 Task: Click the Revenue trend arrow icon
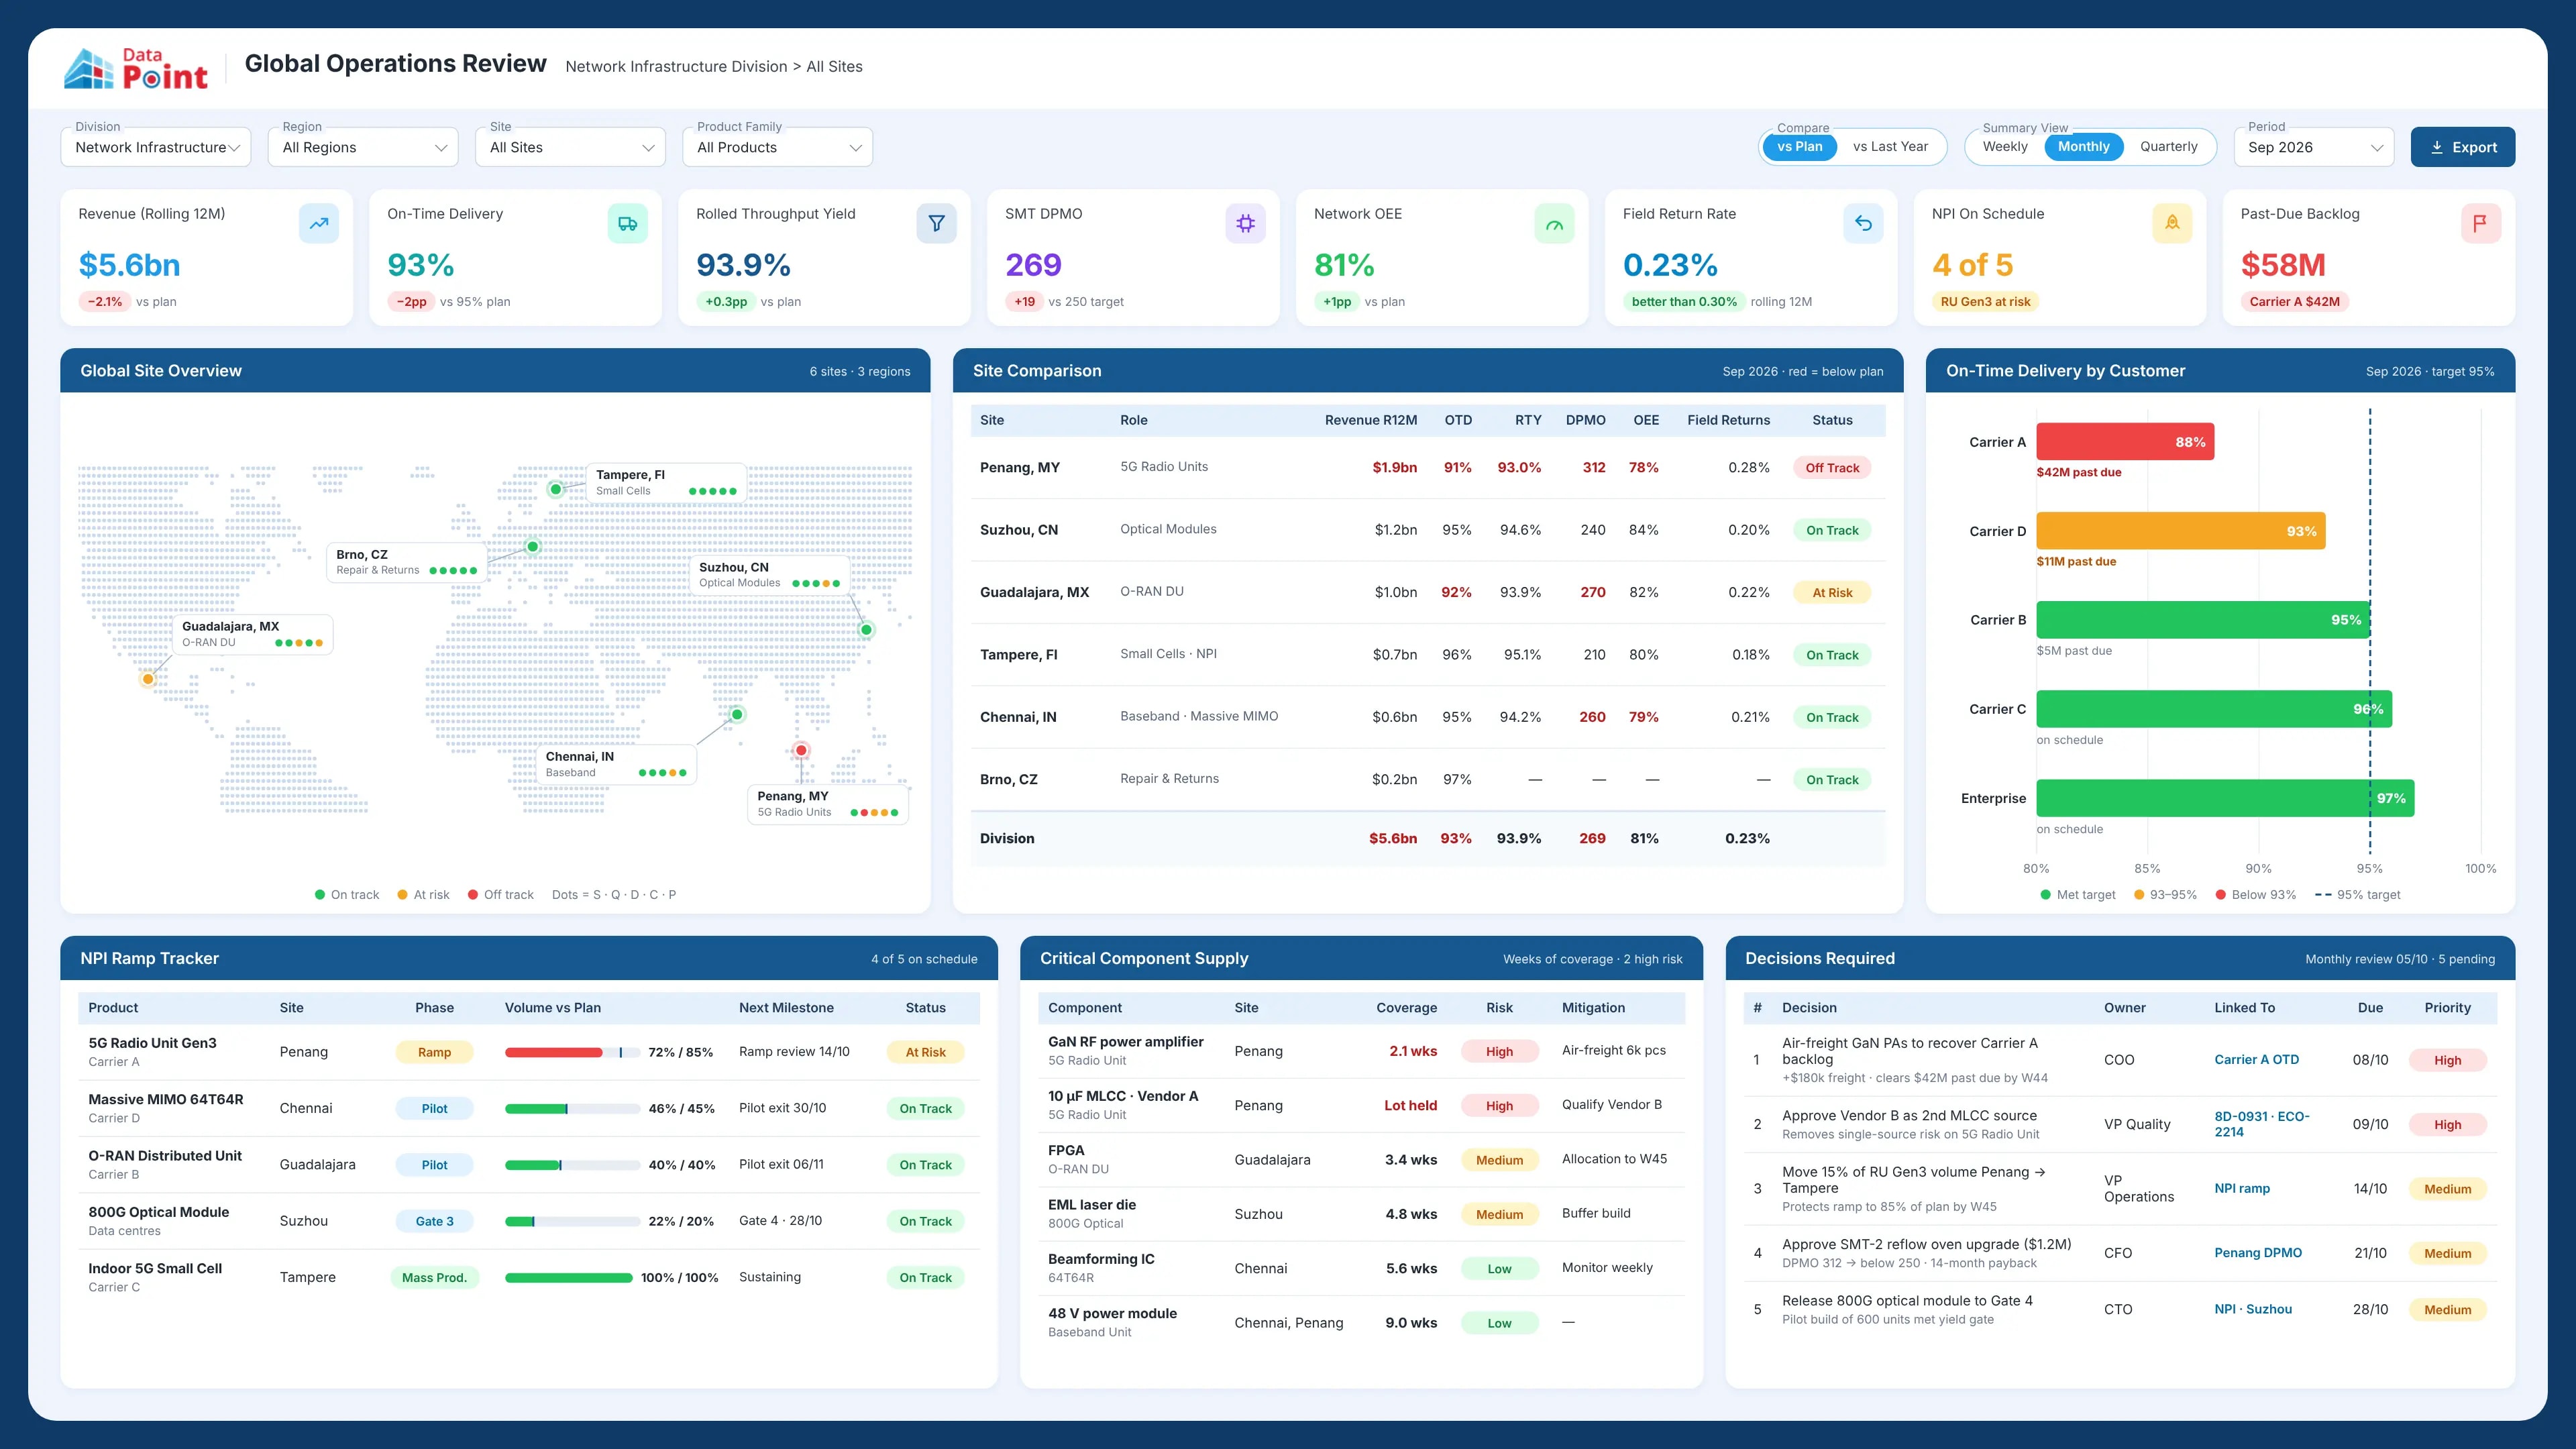318,223
